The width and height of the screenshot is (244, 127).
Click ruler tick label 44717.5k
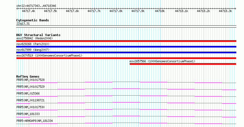(50, 11)
